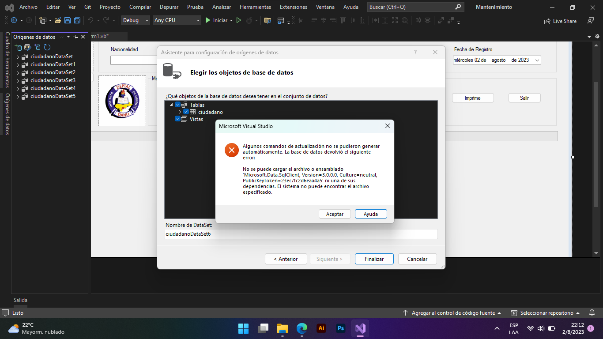Image resolution: width=603 pixels, height=339 pixels.
Task: Collapse the Tablas tree node
Action: (171, 105)
